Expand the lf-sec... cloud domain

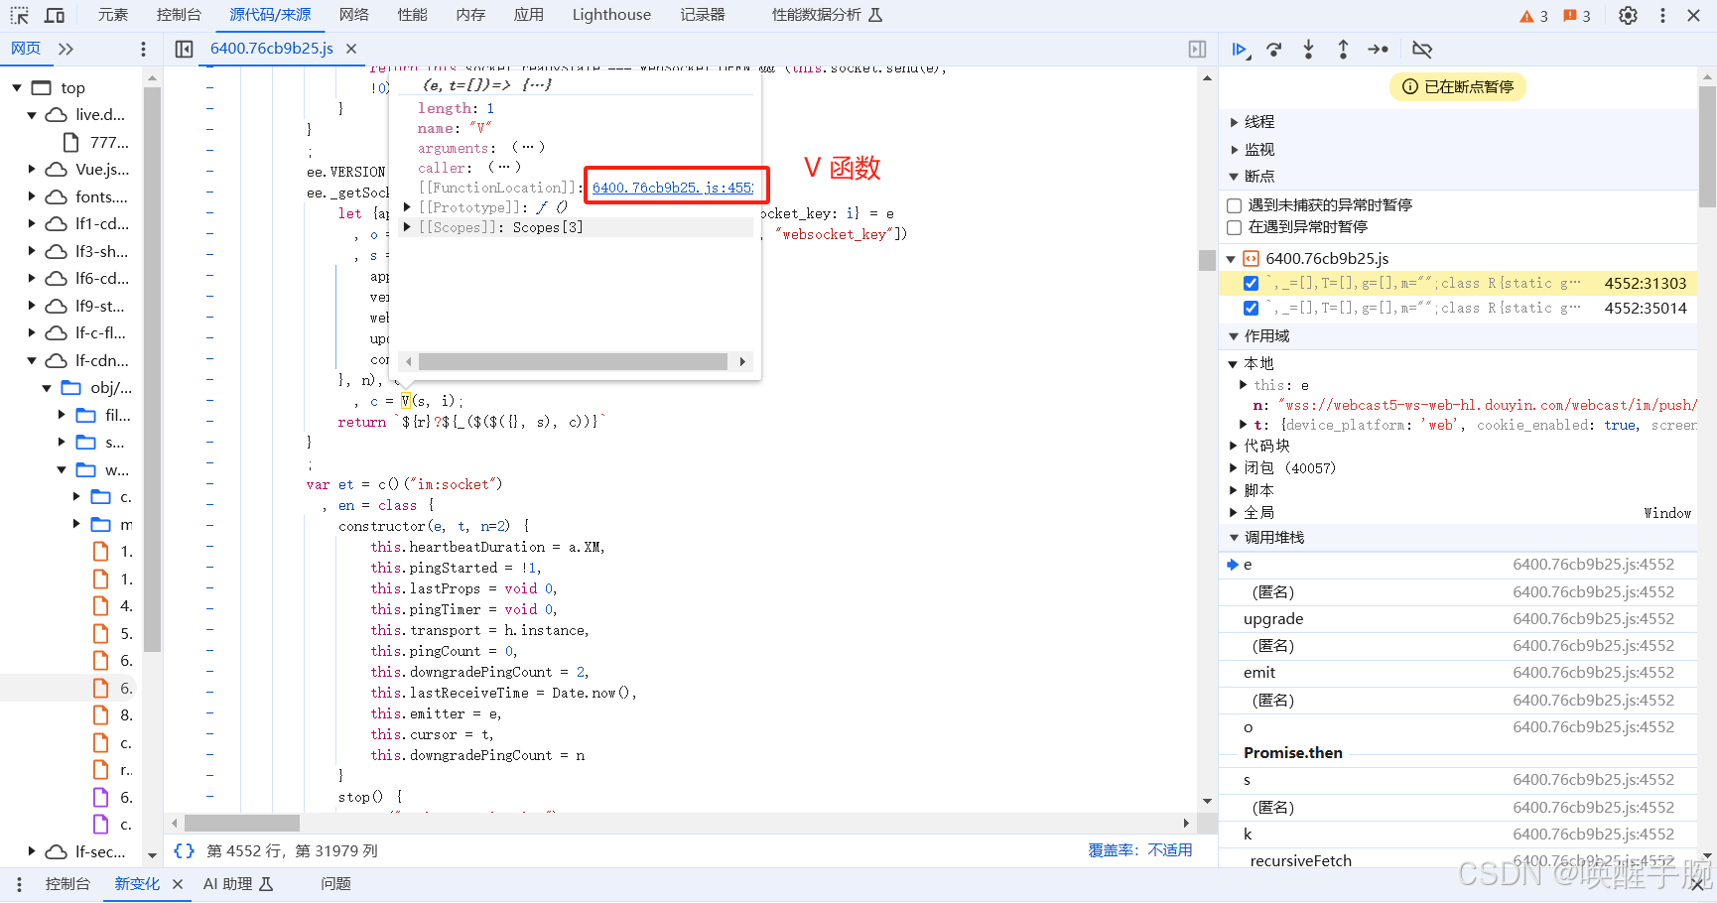(x=32, y=851)
